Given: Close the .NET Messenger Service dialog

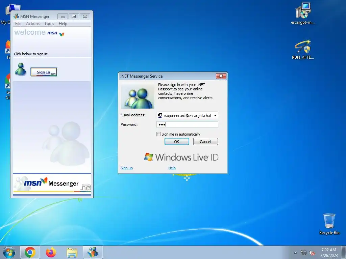Looking at the screenshot, I should (221, 76).
